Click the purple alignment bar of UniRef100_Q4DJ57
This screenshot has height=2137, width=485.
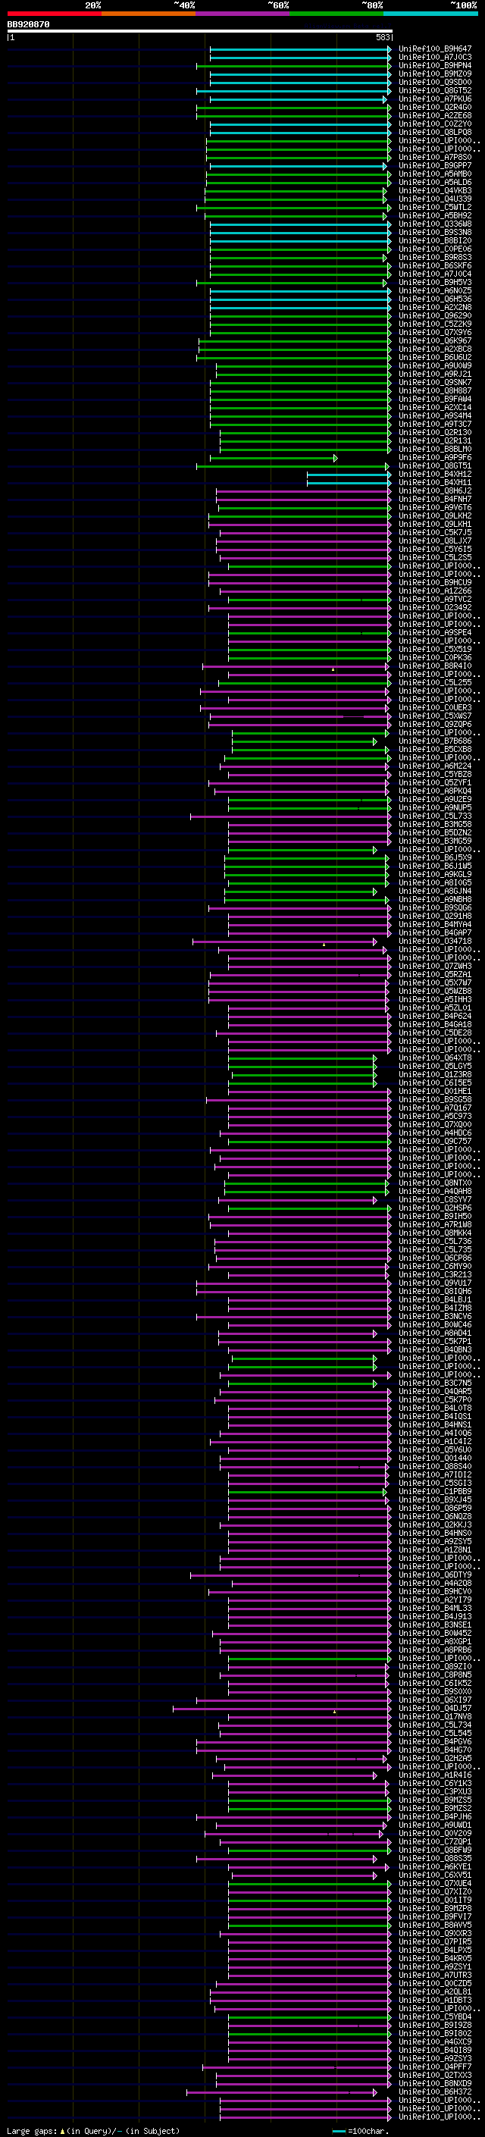click(x=282, y=1709)
